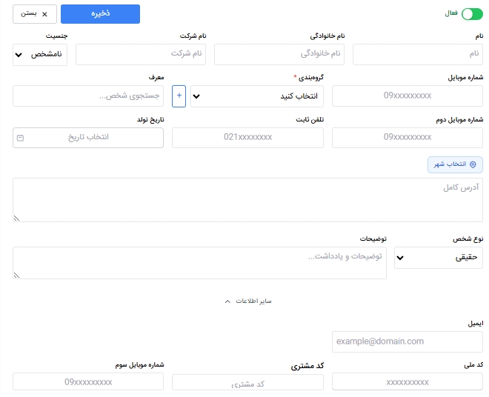
Task: Open the جنسیت gender dropdown
Action: tap(40, 55)
